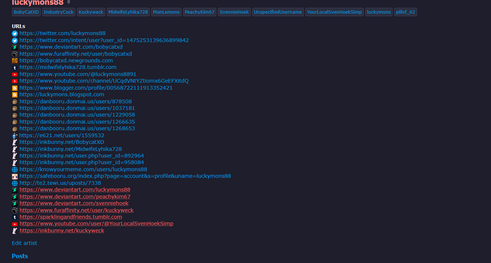Image resolution: width=491 pixels, height=263 pixels.
Task: Click the Twitter icon beside twitter.com/luckymons88
Action: tap(15, 34)
